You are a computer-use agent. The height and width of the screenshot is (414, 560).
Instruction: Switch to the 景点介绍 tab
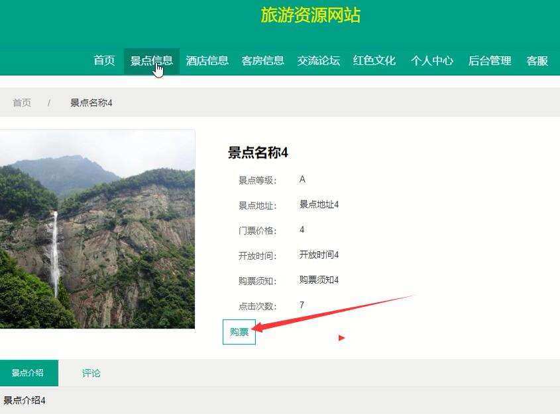point(29,373)
